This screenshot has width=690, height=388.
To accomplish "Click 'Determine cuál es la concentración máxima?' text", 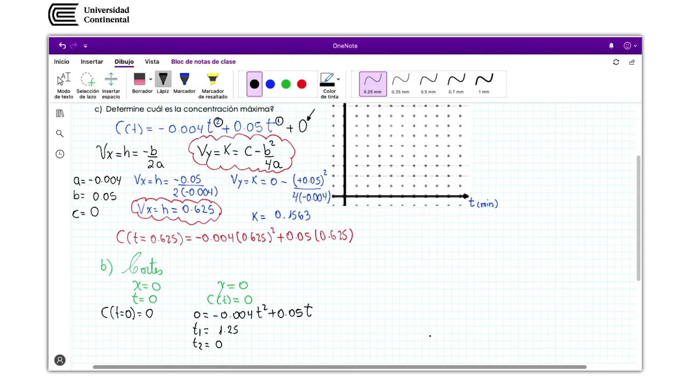I will click(189, 109).
